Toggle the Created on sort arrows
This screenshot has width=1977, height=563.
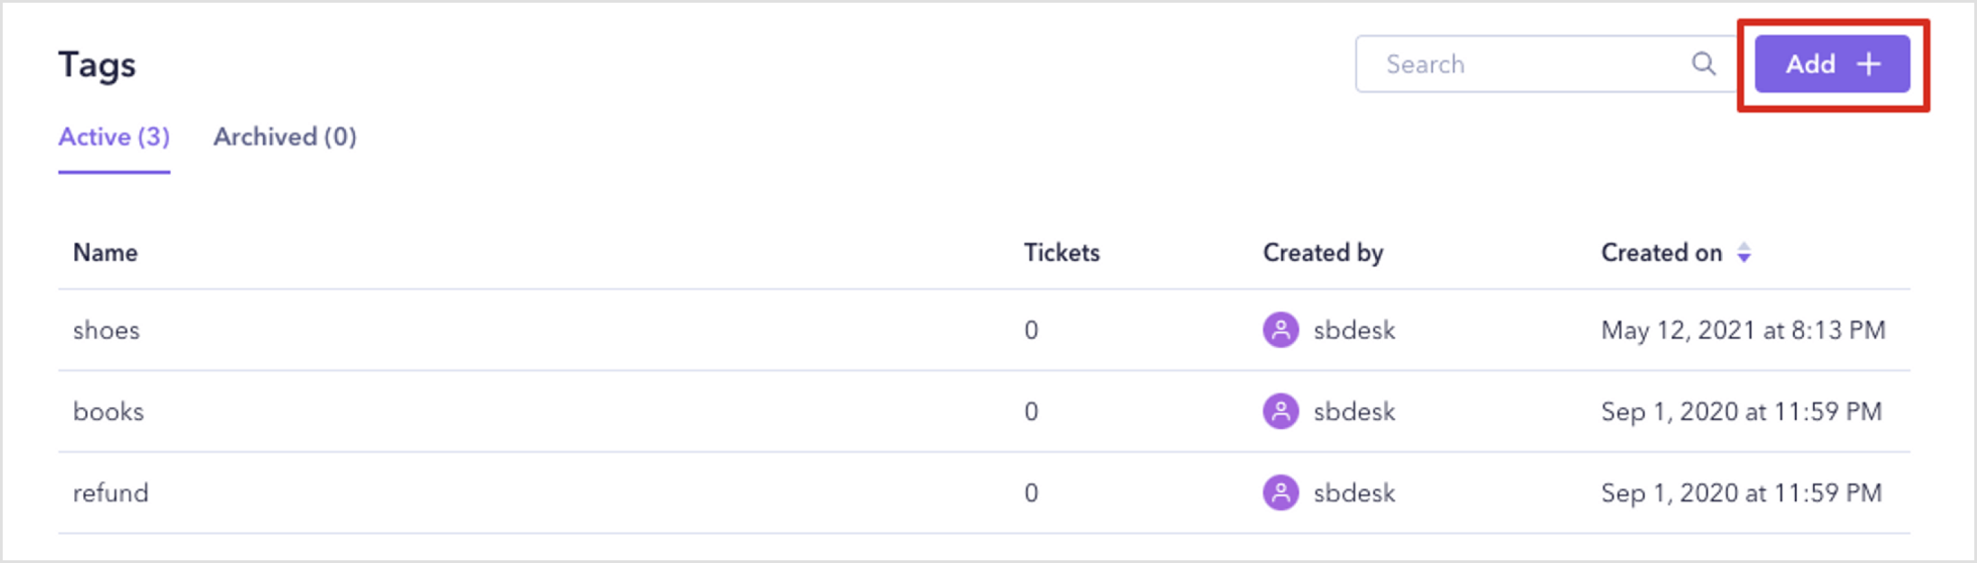click(1744, 253)
